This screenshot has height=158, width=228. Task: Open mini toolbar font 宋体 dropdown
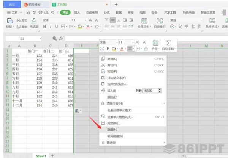pyautogui.click(x=117, y=42)
